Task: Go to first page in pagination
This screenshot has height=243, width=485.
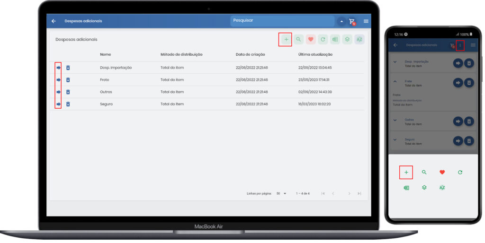Action: click(x=323, y=194)
